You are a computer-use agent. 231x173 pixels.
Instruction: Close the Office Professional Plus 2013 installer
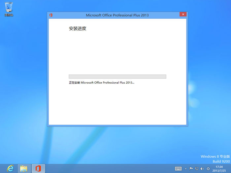point(183,14)
